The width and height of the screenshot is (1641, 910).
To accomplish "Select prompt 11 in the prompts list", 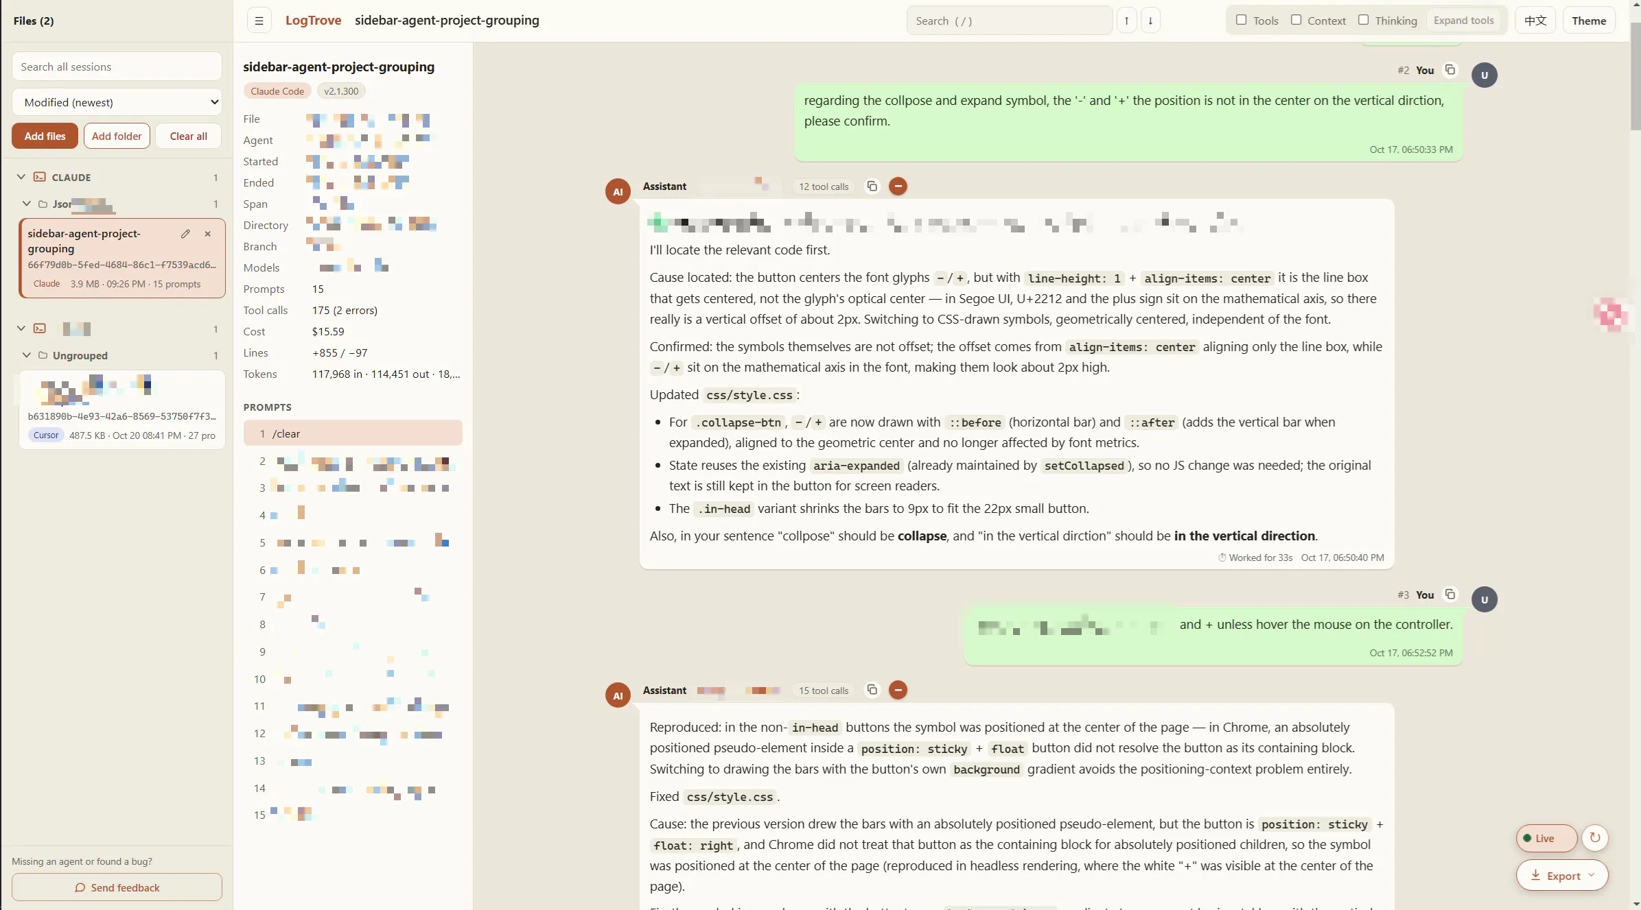I will click(353, 706).
